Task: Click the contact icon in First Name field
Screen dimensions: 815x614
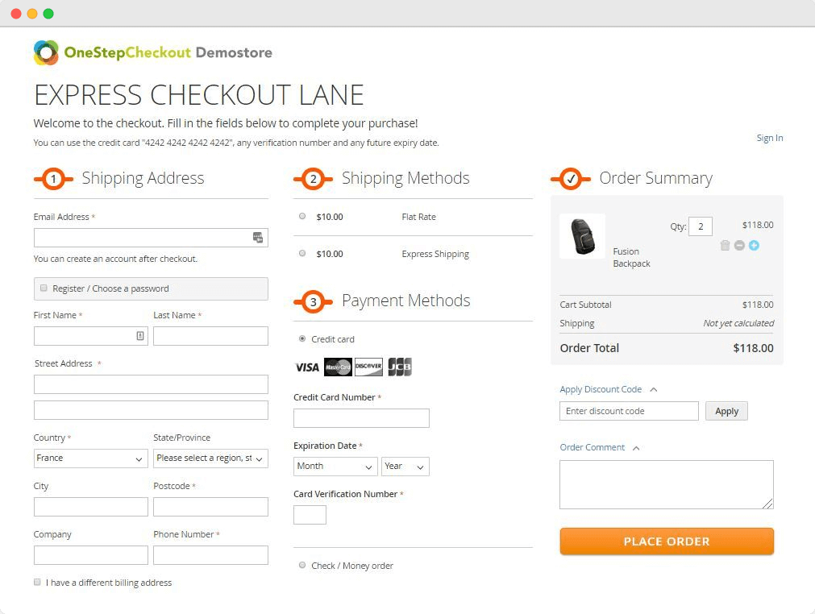Action: tap(140, 335)
